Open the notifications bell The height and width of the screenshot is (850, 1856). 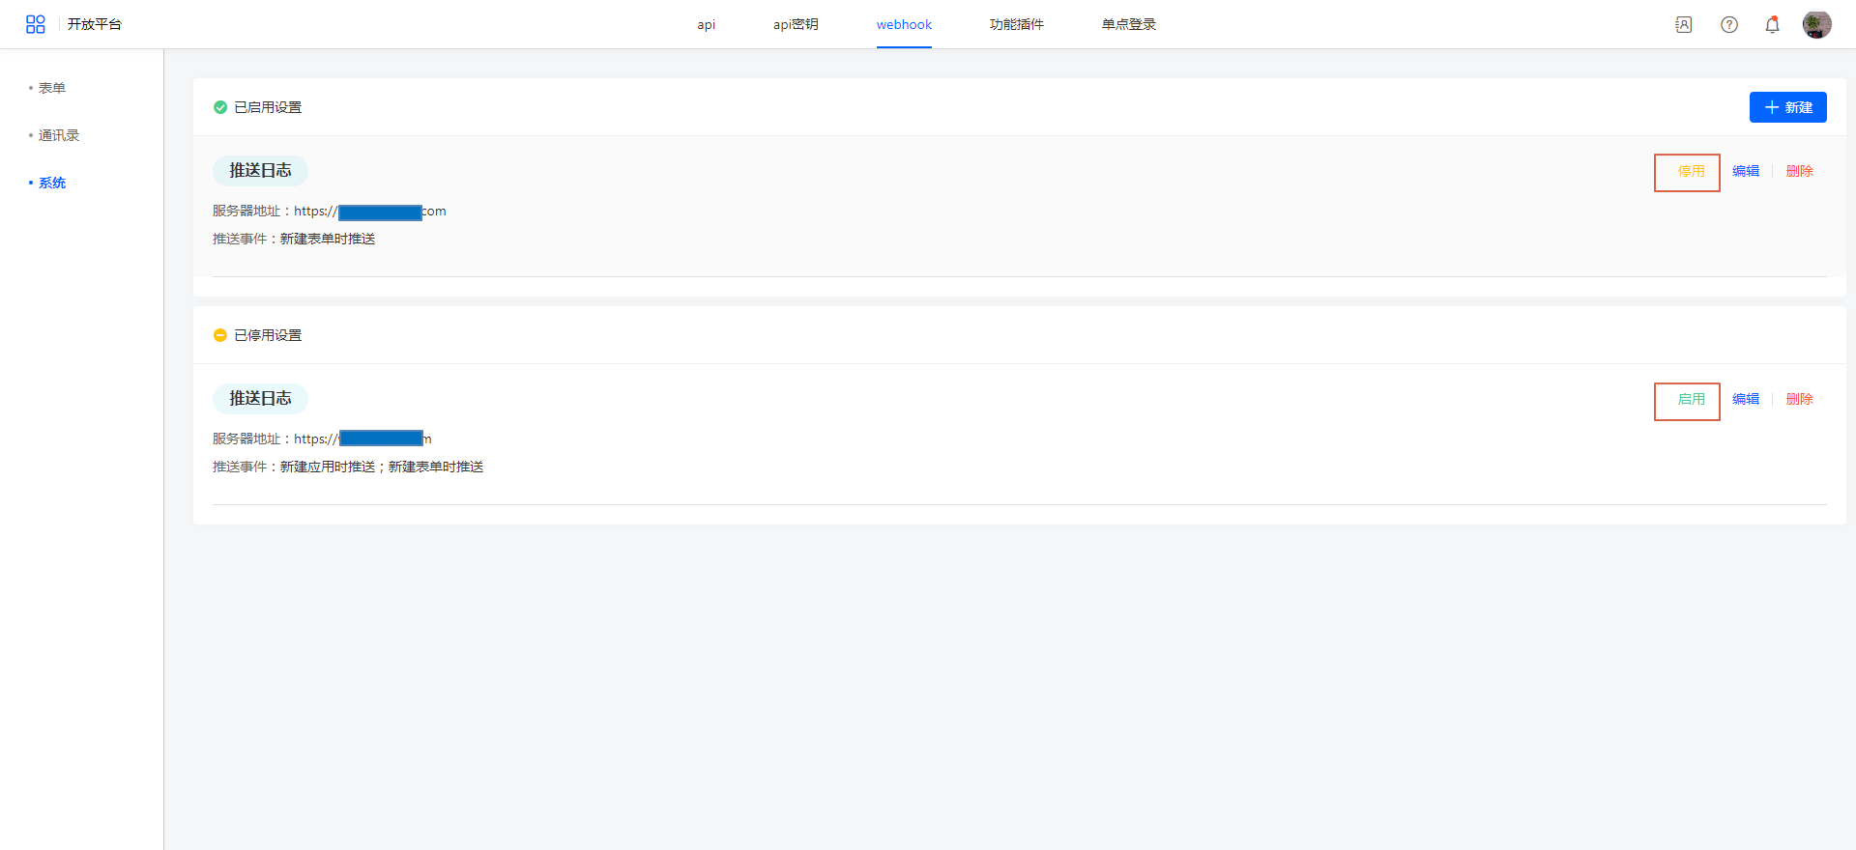(1772, 25)
